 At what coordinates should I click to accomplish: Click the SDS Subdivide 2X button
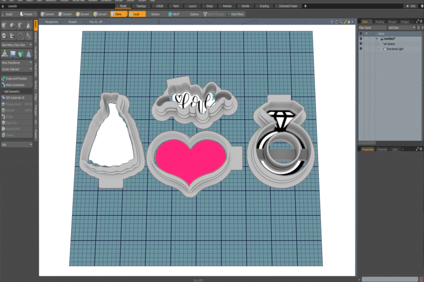click(17, 98)
